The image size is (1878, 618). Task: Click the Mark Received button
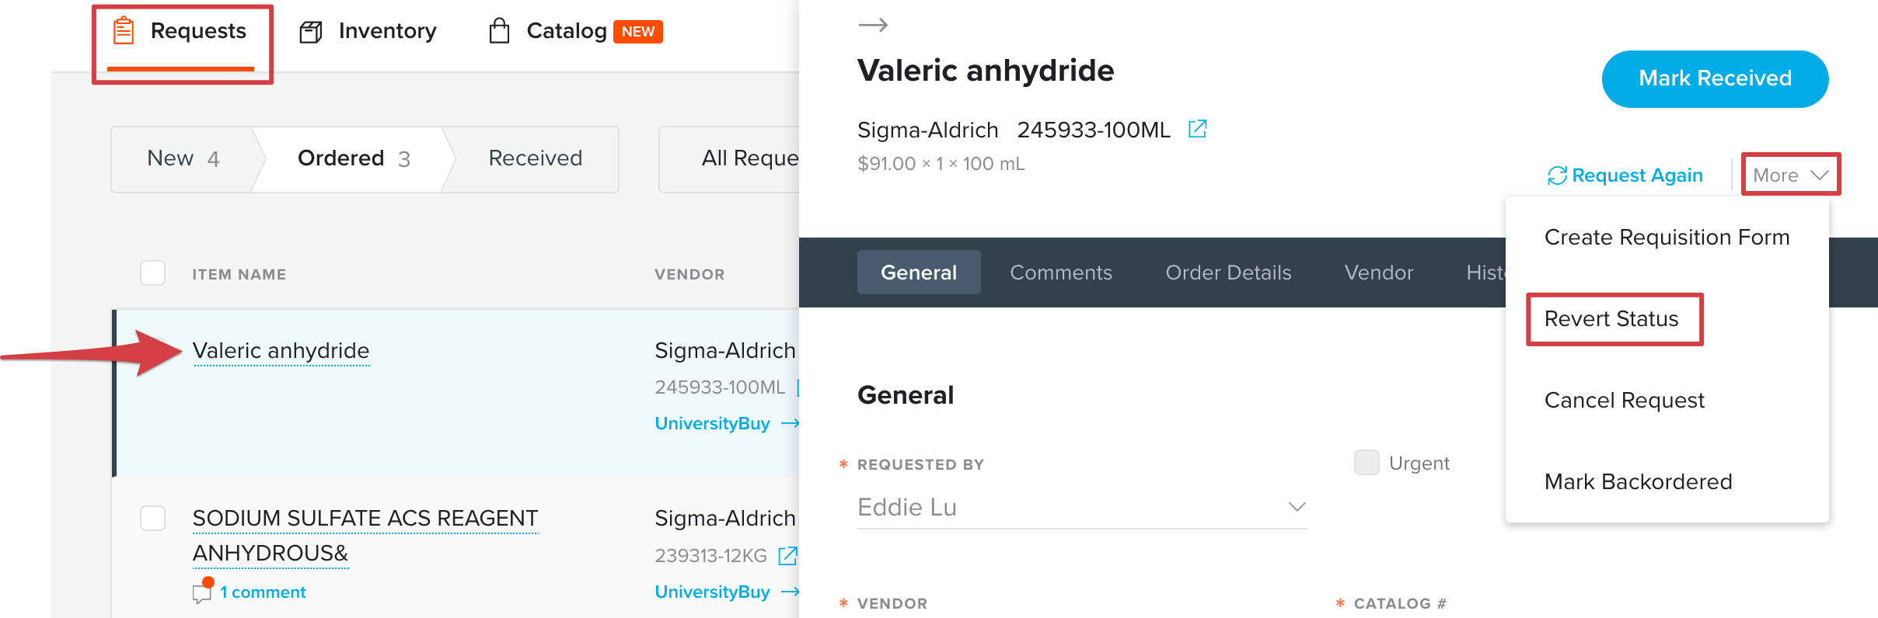[1715, 78]
